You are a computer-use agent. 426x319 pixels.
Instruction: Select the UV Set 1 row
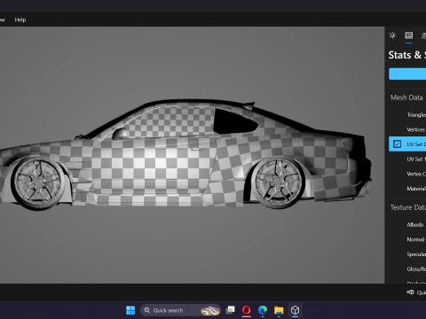(x=407, y=159)
